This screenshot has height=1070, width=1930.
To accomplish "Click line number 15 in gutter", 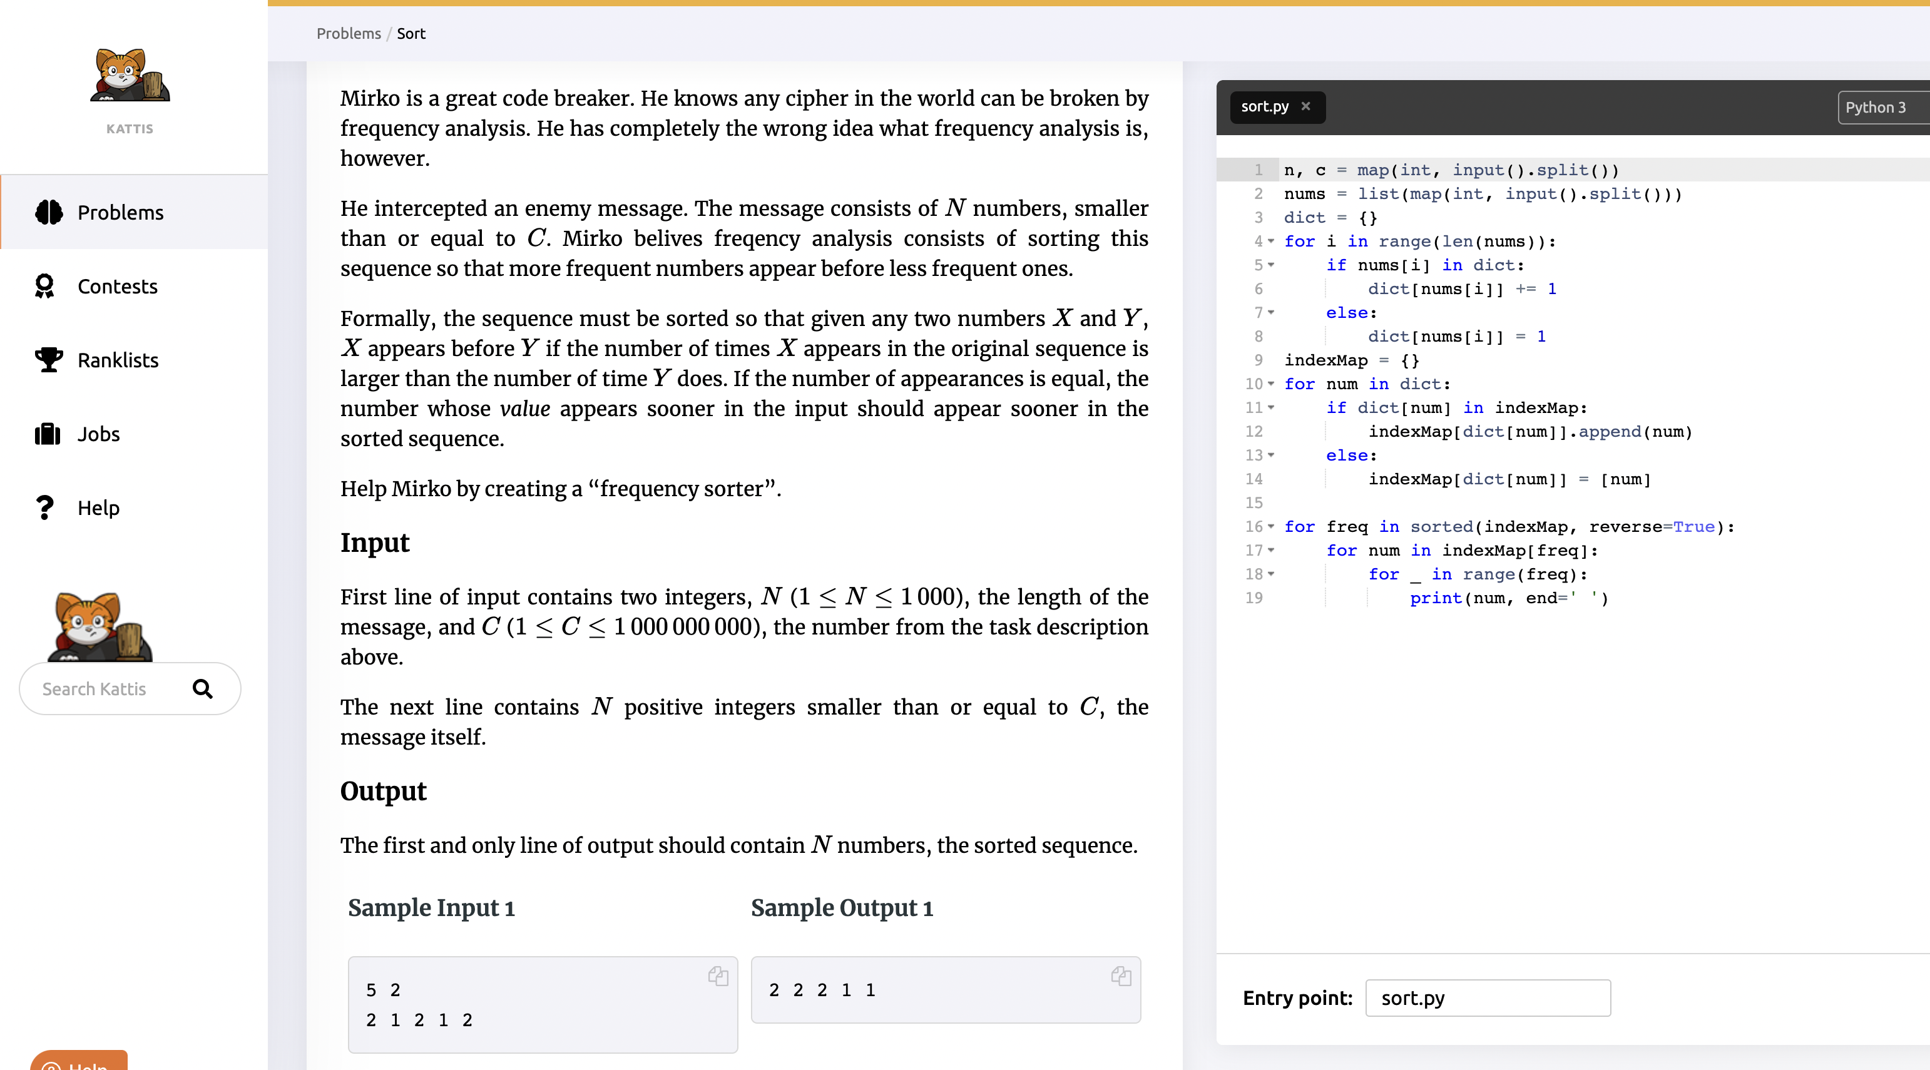I will point(1254,503).
